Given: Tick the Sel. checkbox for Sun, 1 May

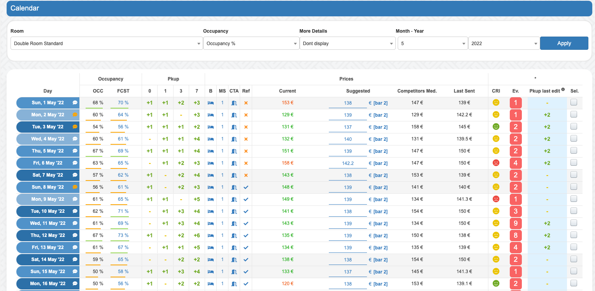Looking at the screenshot, I should [x=574, y=103].
